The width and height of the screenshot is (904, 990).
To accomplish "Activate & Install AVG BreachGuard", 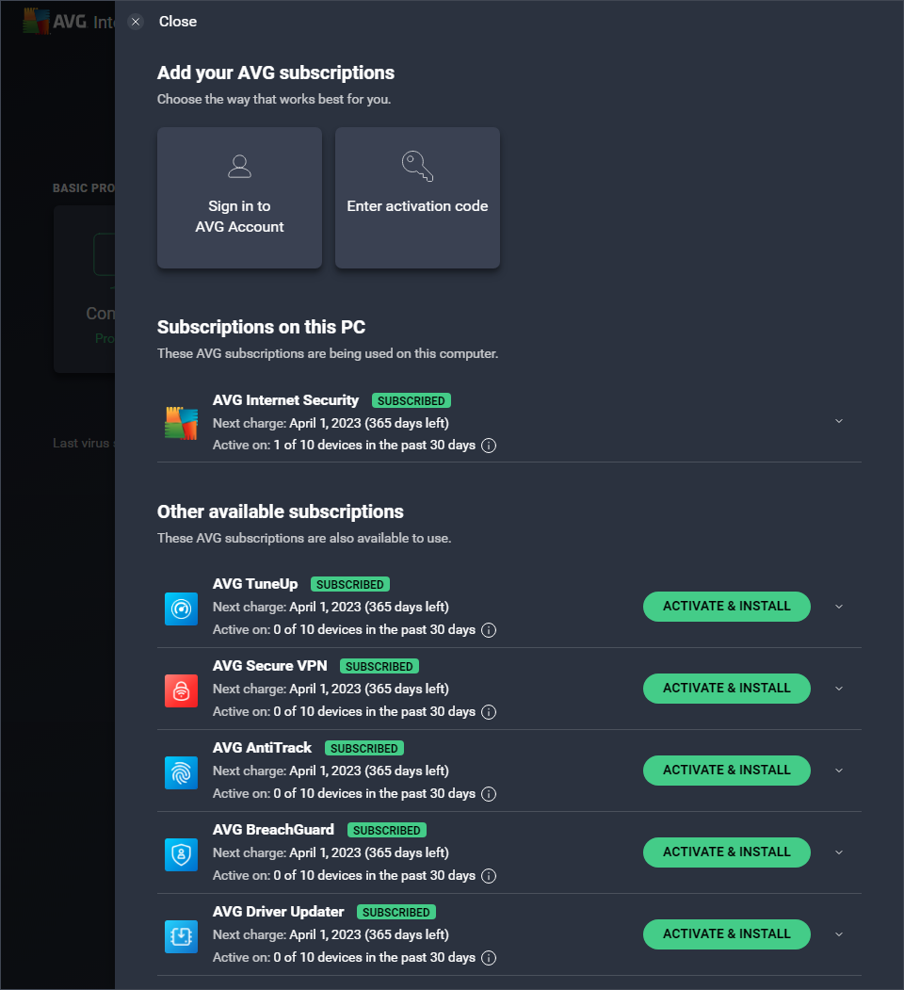I will [x=727, y=852].
